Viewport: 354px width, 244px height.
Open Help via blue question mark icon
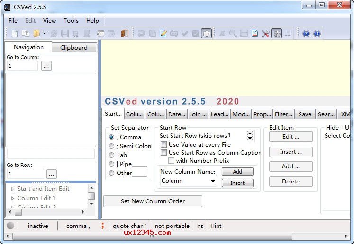pyautogui.click(x=306, y=34)
